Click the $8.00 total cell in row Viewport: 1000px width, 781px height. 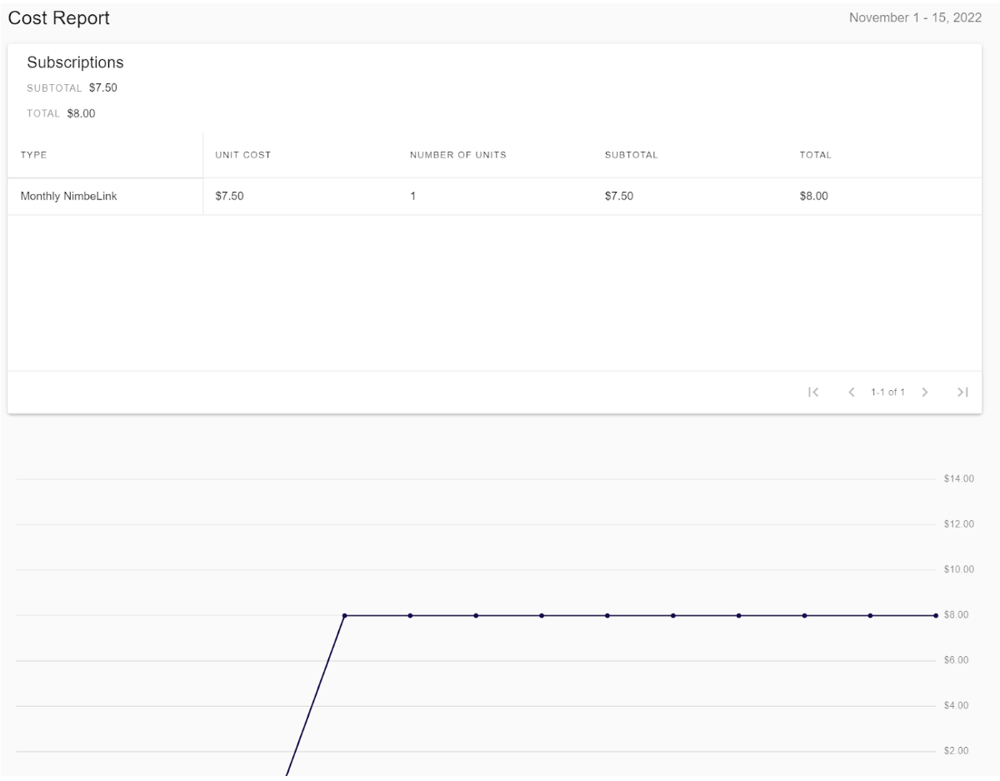point(813,197)
